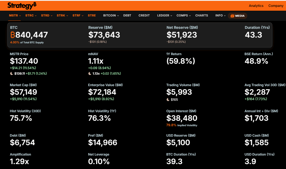Click the Strategy logo
The height and width of the screenshot is (169, 286).
pos(22,6)
